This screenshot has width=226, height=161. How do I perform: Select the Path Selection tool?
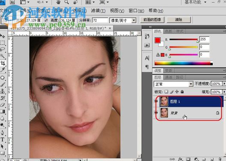pos(2,146)
